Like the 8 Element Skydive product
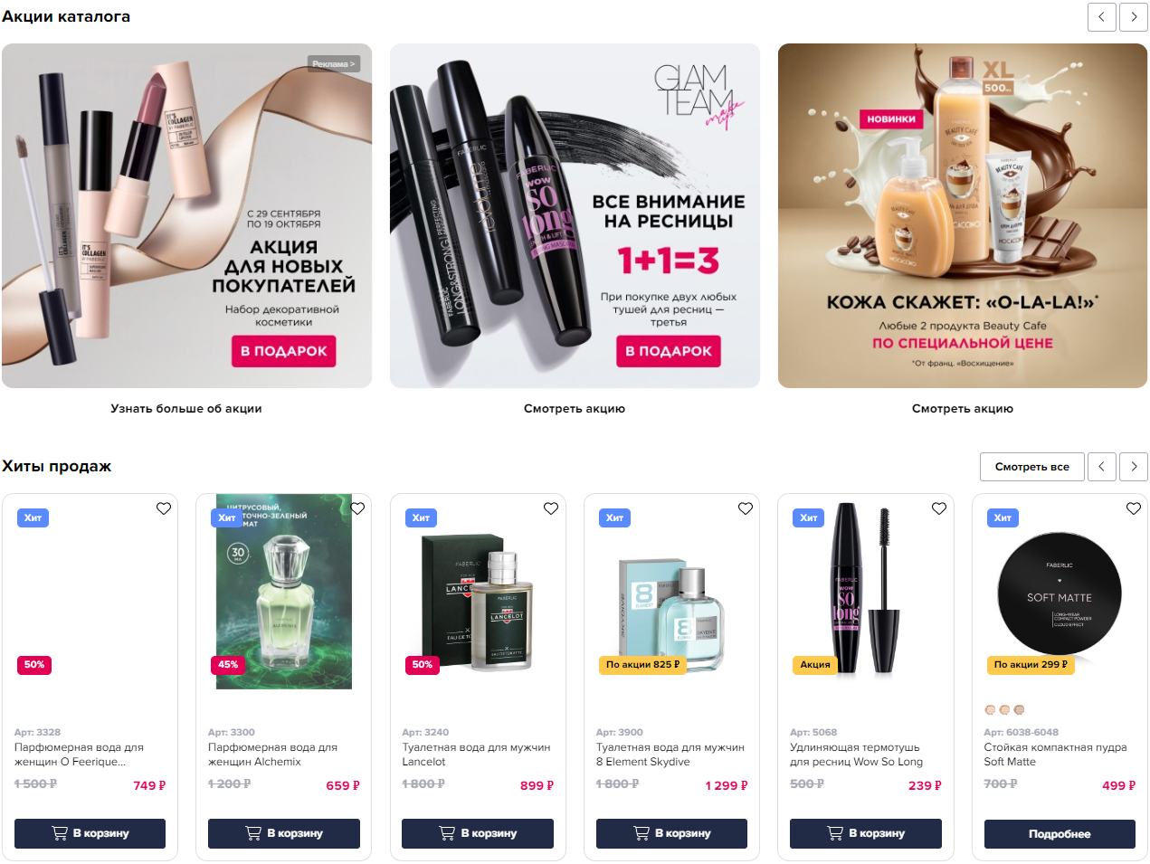 746,508
